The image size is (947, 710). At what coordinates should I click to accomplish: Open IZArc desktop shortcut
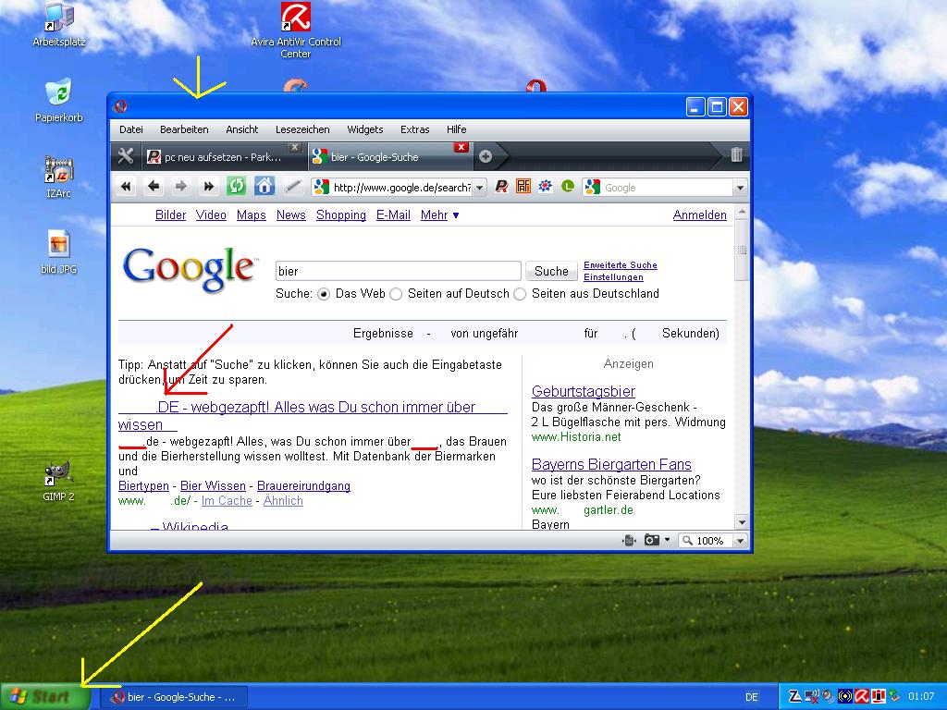click(59, 177)
